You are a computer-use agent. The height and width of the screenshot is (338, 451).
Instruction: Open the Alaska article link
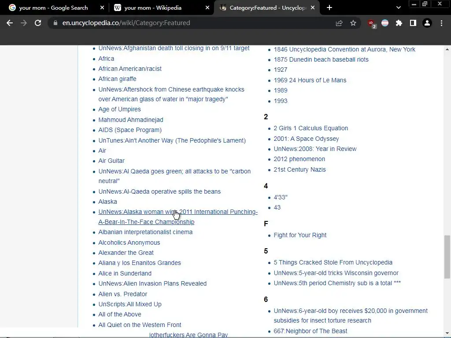pyautogui.click(x=107, y=202)
